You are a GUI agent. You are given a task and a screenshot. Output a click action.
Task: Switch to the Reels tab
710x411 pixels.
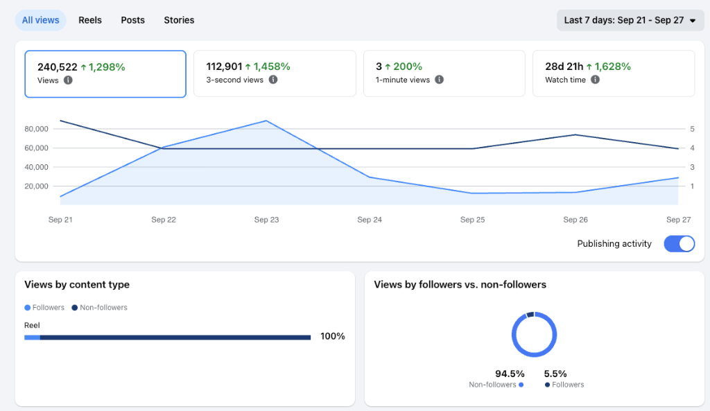[x=90, y=20]
